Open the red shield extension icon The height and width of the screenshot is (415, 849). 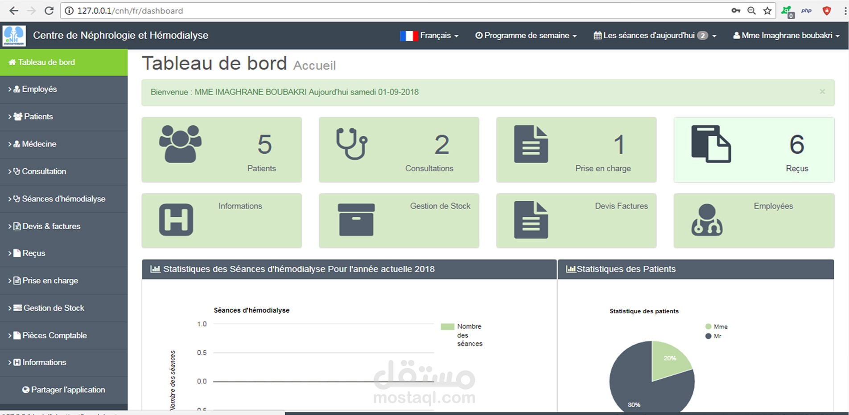(x=827, y=11)
